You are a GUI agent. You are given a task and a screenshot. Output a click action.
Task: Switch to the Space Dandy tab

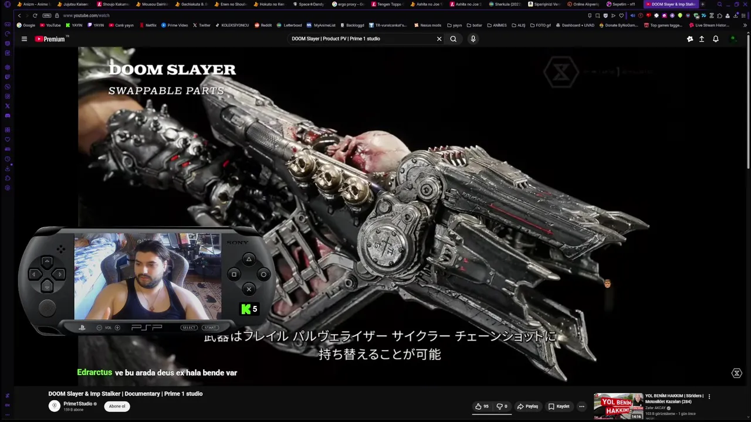click(x=309, y=4)
